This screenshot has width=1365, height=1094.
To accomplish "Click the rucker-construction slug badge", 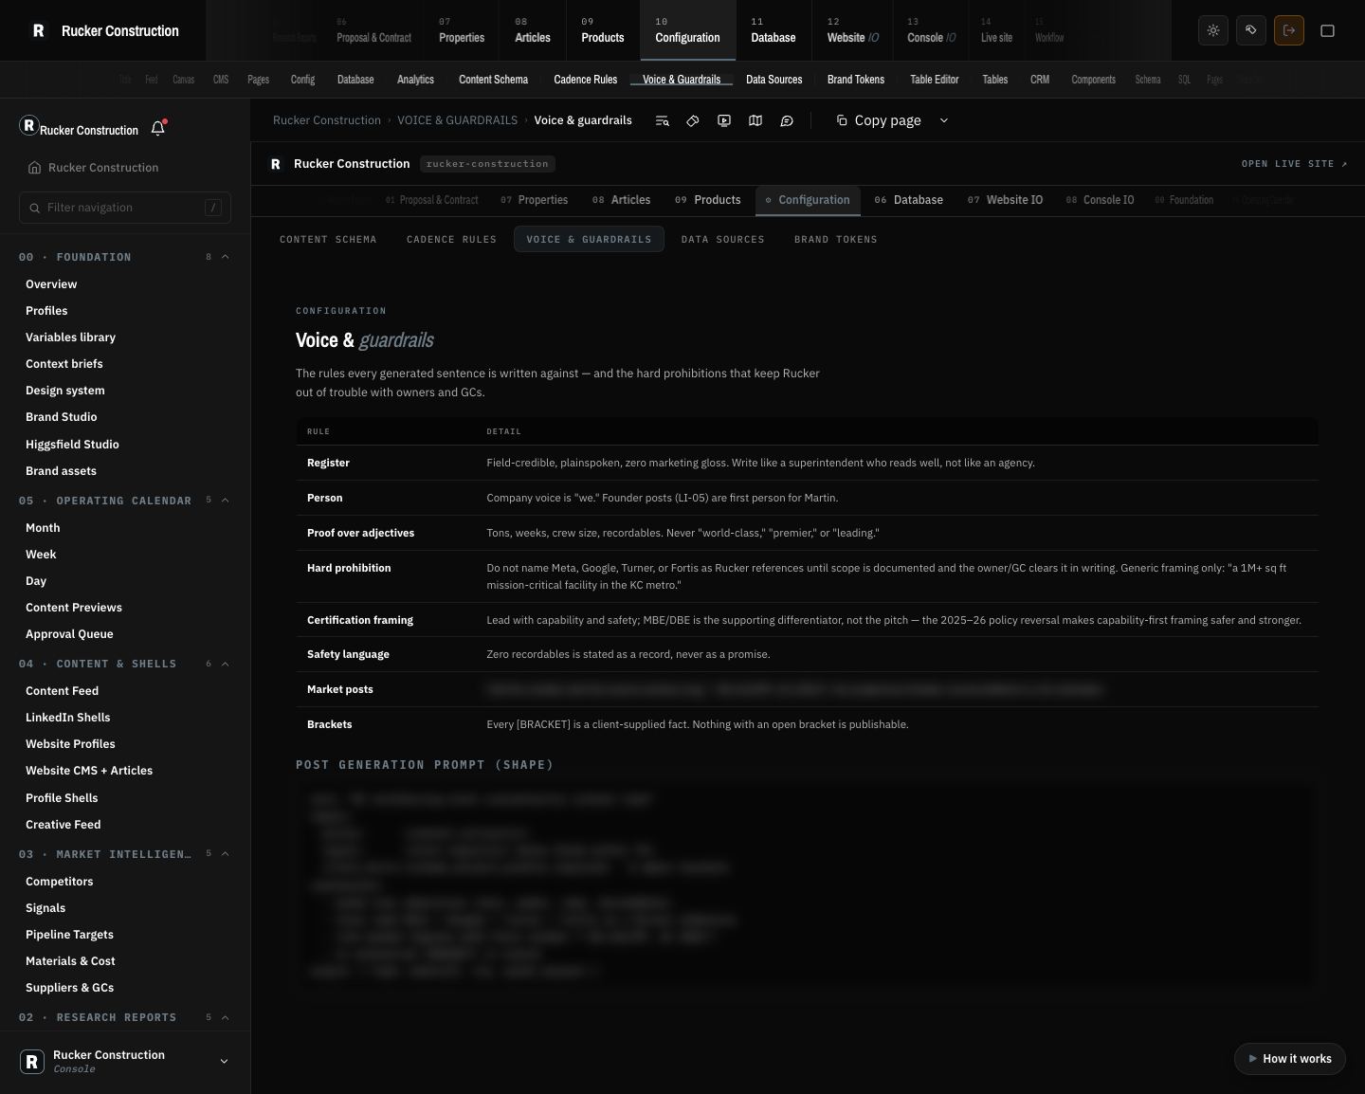I will (487, 164).
